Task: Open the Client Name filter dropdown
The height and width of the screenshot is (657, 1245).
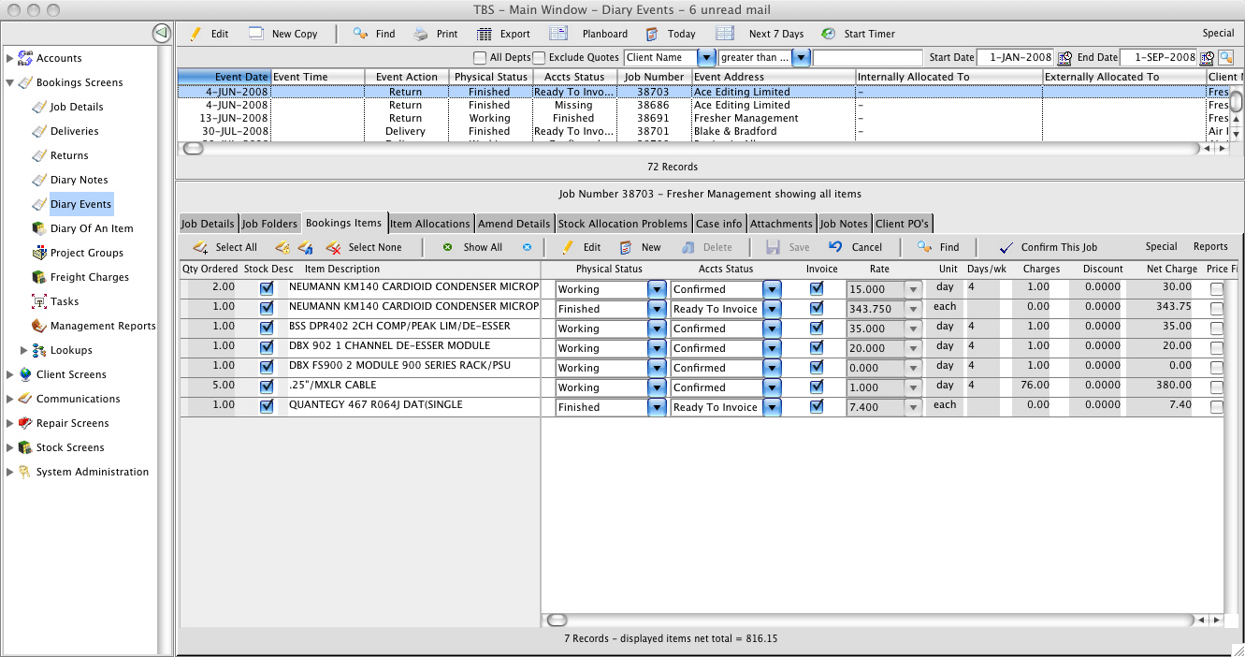Action: coord(706,58)
